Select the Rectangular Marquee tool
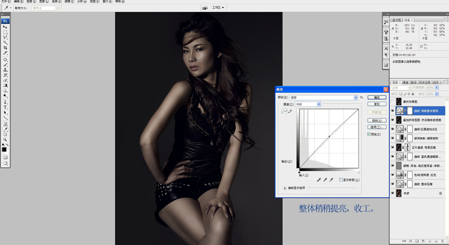This screenshot has width=449, height=245. click(5, 32)
